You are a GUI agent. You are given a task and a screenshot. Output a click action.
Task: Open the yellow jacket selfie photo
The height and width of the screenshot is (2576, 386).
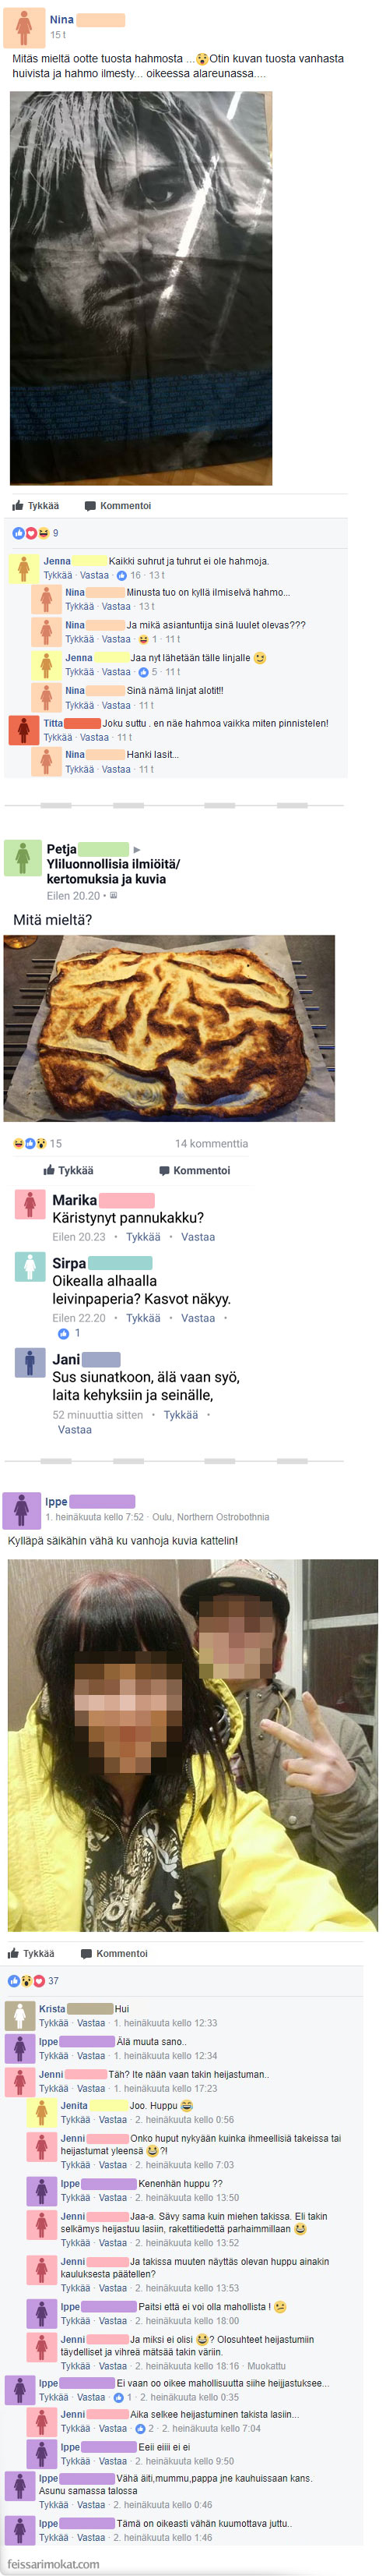[192, 1745]
